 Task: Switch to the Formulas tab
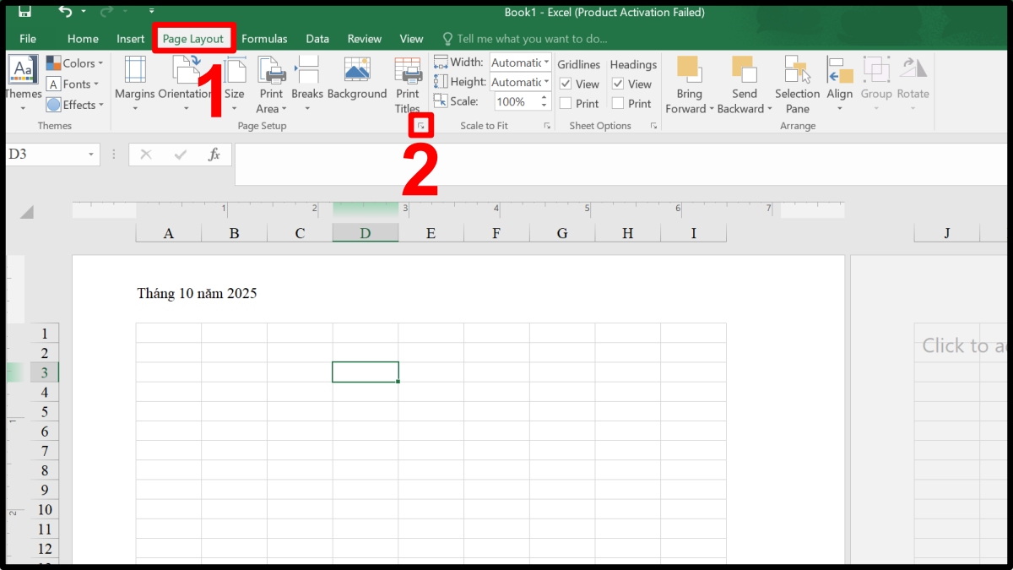click(264, 38)
